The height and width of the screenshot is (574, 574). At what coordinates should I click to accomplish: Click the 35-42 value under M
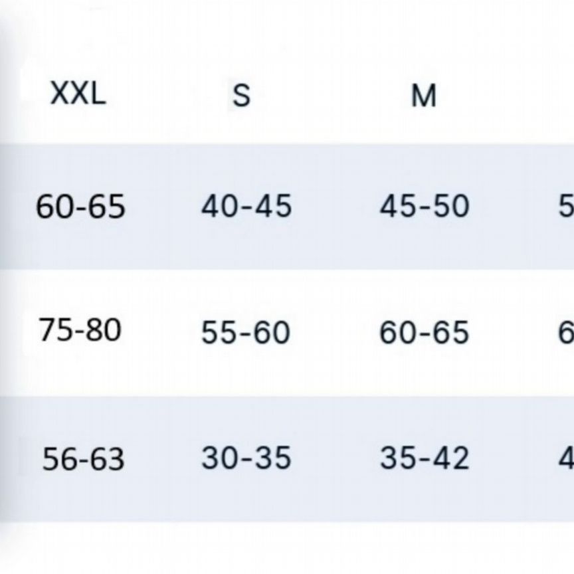click(x=425, y=458)
